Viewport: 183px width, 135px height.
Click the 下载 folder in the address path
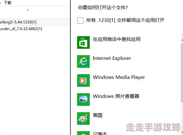(8, 3)
